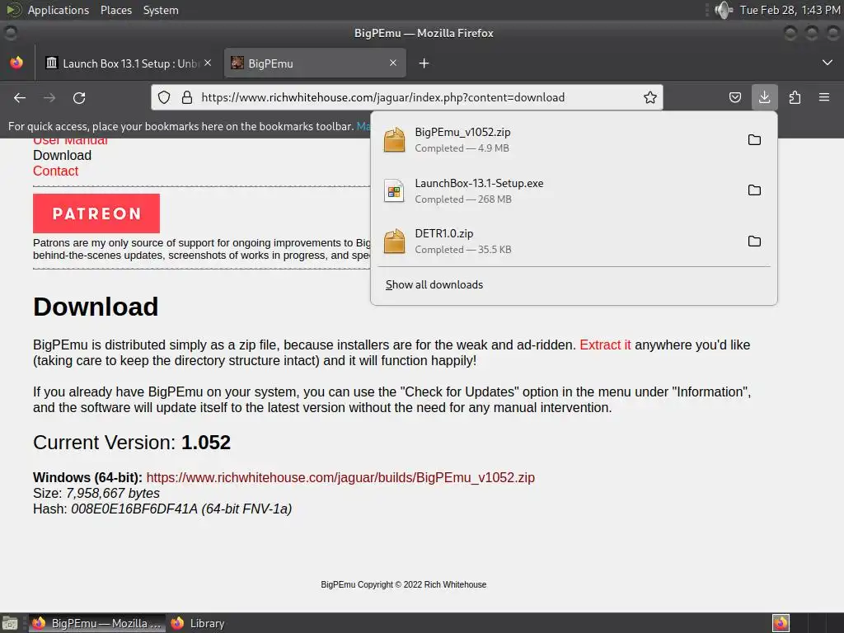
Task: Show BigPEmu_v1052.zip in its folder
Action: coord(755,140)
